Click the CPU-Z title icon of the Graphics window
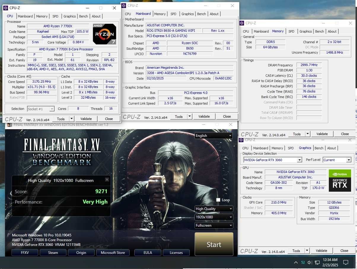Screen dimensions: 357x269 coord(241,140)
